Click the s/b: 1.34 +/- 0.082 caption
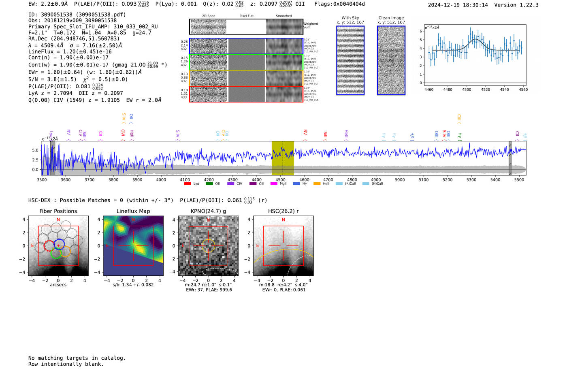Screen dimensions: 567x386 [133, 285]
